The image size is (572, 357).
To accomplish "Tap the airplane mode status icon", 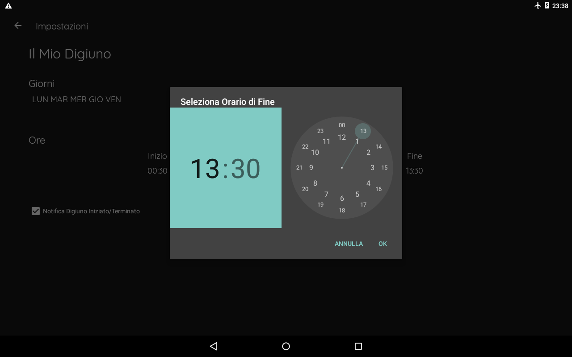I will pos(538,5).
